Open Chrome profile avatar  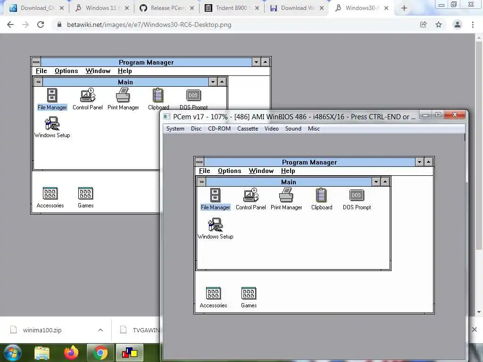tap(458, 25)
